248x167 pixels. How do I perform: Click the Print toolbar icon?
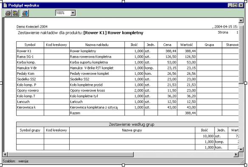[x=8, y=13]
